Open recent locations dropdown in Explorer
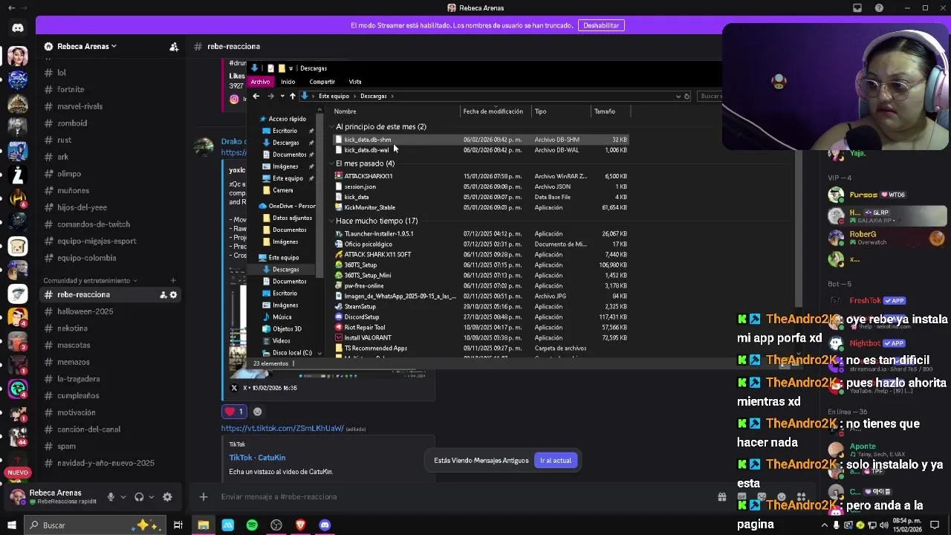 [282, 96]
